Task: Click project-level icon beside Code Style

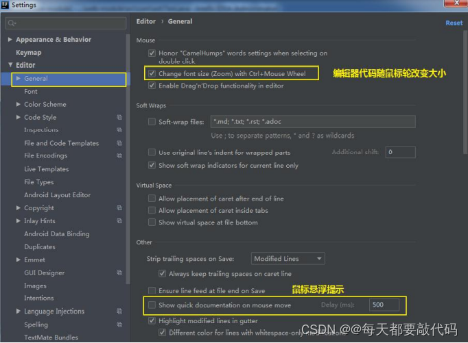Action: 119,117
